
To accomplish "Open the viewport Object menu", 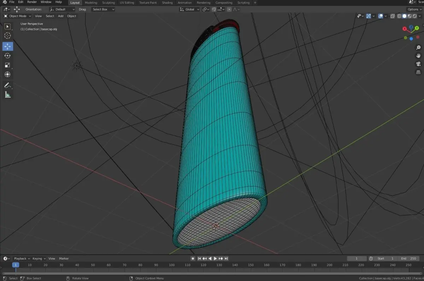I will 72,16.
